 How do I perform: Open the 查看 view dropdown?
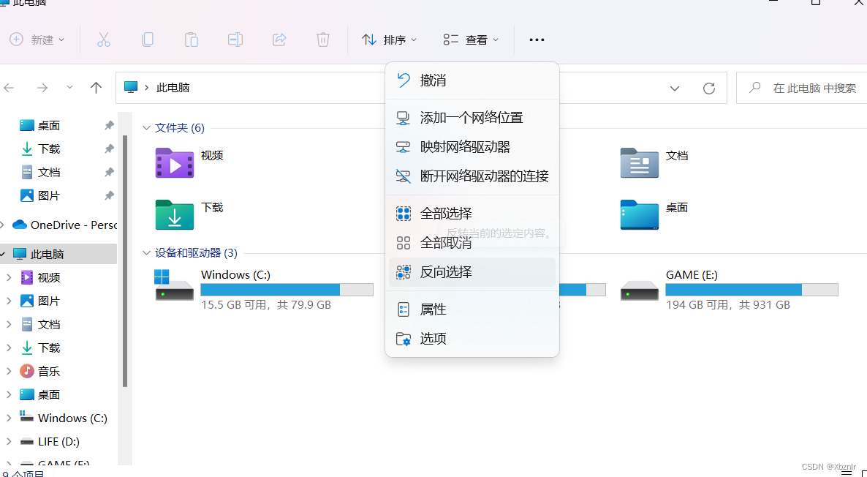point(471,40)
